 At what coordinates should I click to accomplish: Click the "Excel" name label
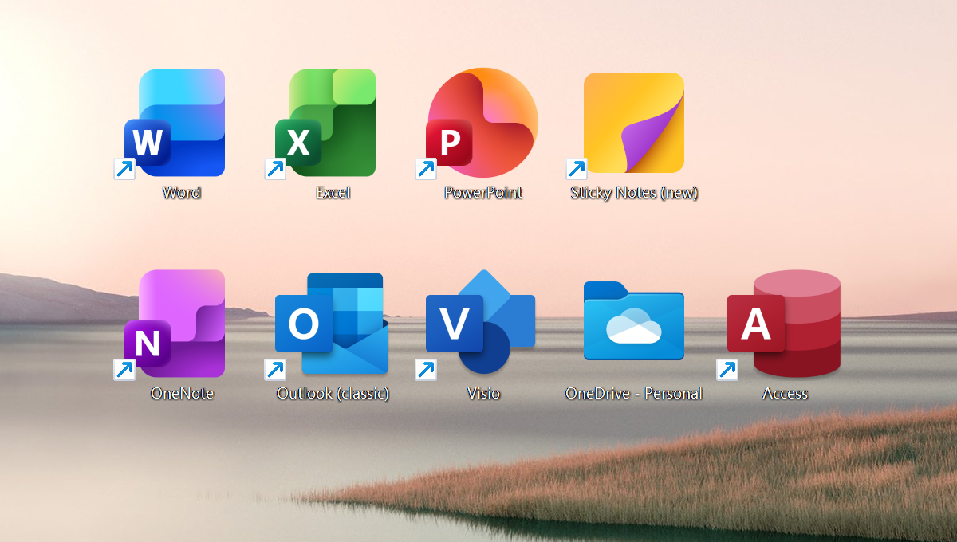[333, 193]
